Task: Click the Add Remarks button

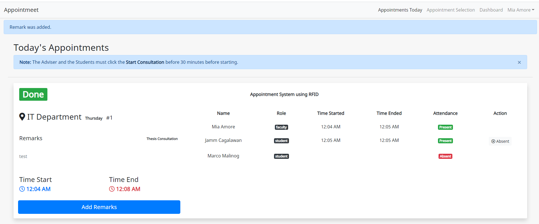Action: tap(99, 207)
